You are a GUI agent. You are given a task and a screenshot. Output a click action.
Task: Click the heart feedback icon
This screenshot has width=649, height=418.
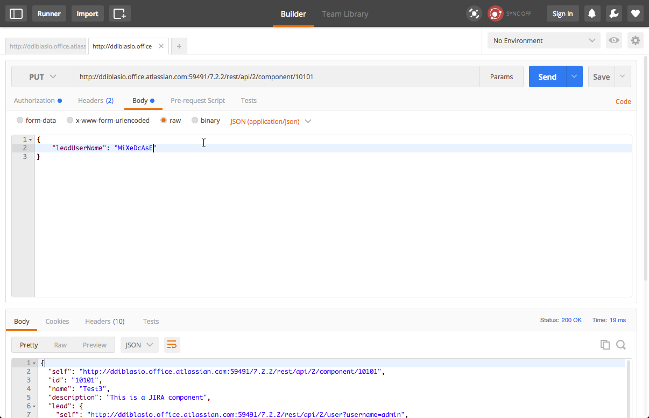tap(635, 13)
